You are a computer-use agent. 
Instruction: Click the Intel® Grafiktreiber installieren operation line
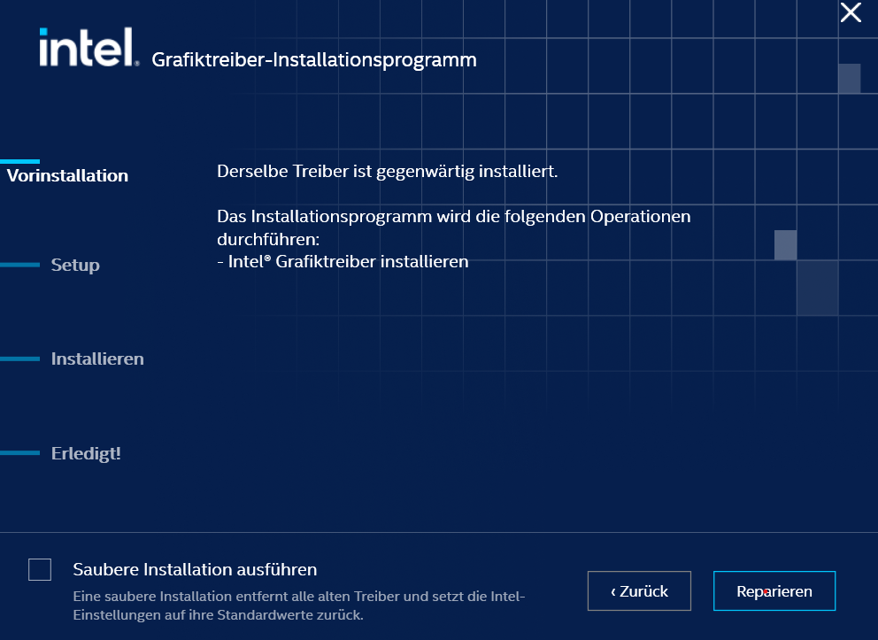click(x=343, y=261)
